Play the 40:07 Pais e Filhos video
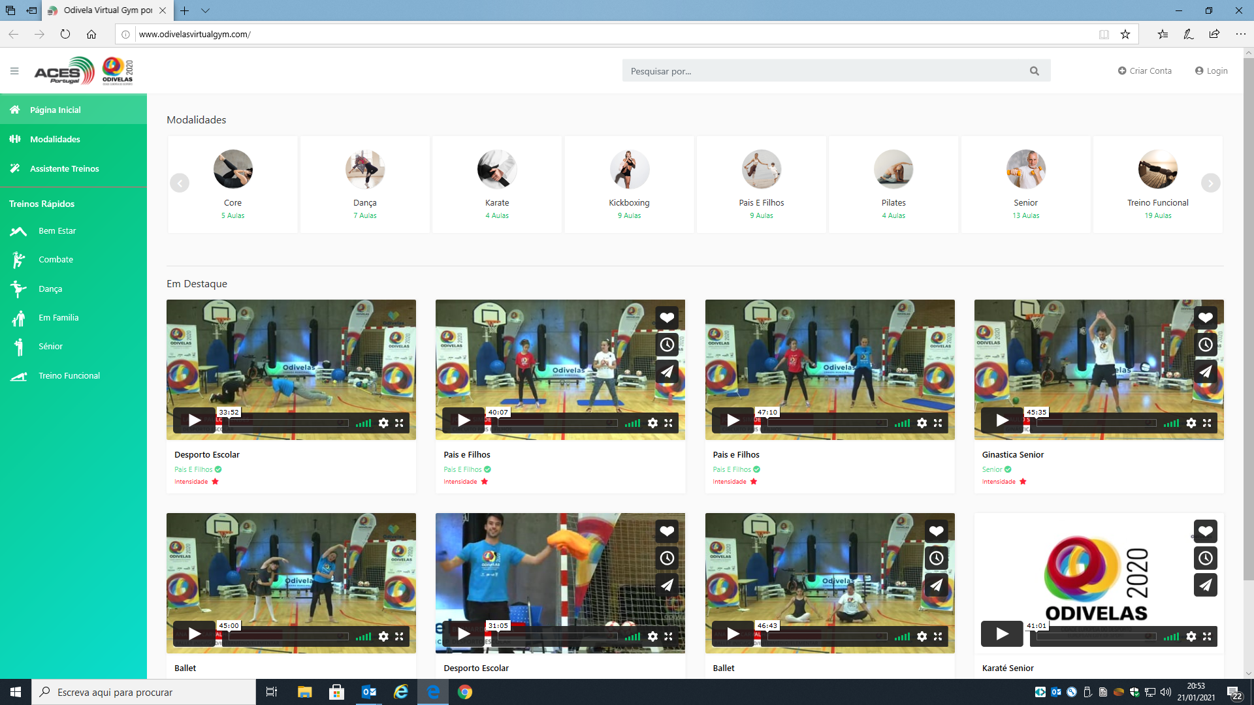This screenshot has width=1254, height=705. coord(464,420)
